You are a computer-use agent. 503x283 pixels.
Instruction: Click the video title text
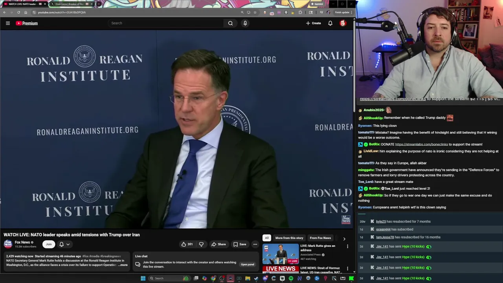72,235
